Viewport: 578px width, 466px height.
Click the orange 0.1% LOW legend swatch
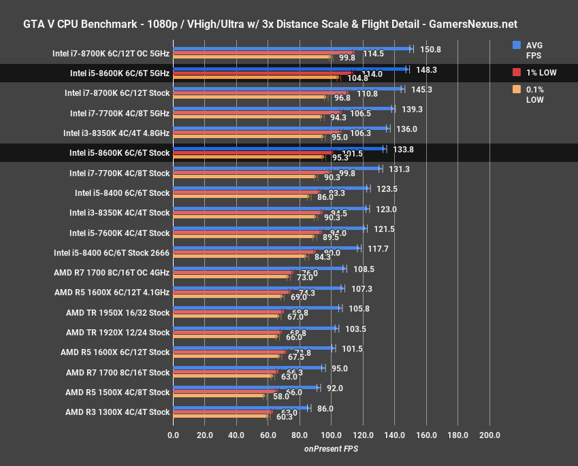(515, 90)
